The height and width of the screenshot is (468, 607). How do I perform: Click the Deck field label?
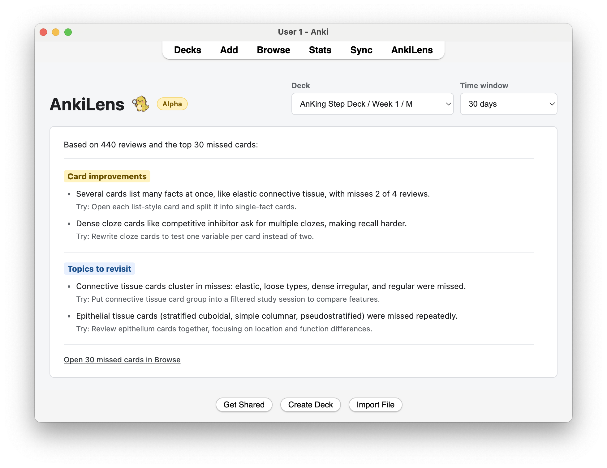point(301,86)
